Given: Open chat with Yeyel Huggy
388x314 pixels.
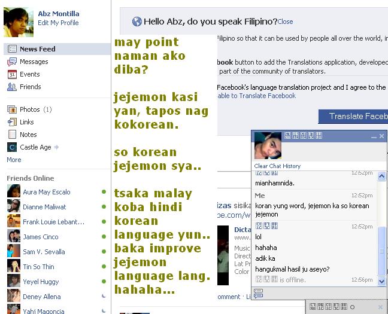Looking at the screenshot, I should click(41, 282).
